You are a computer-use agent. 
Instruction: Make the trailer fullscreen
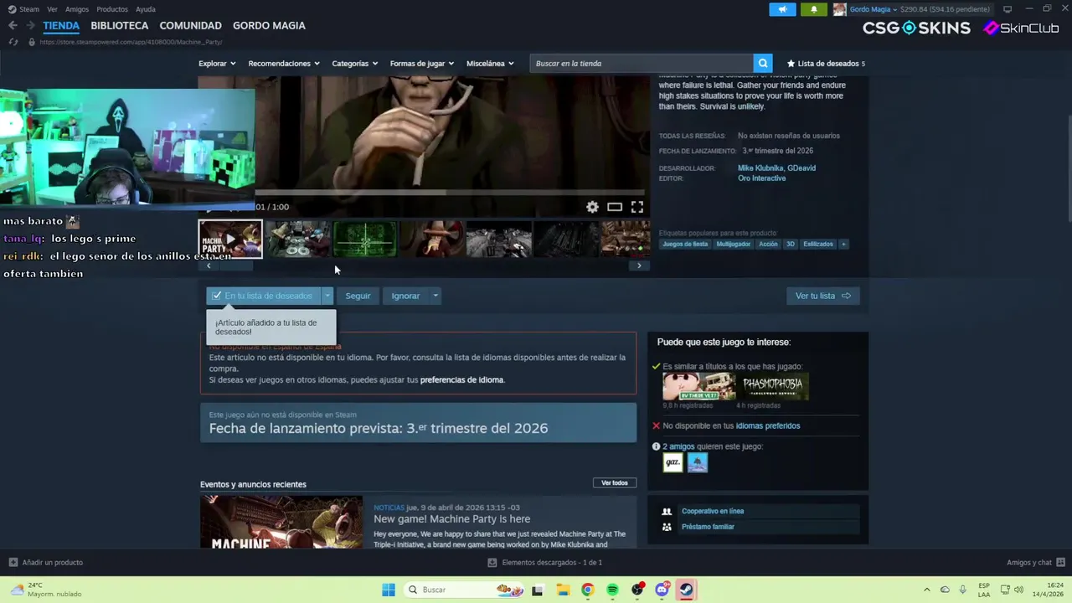click(x=637, y=207)
